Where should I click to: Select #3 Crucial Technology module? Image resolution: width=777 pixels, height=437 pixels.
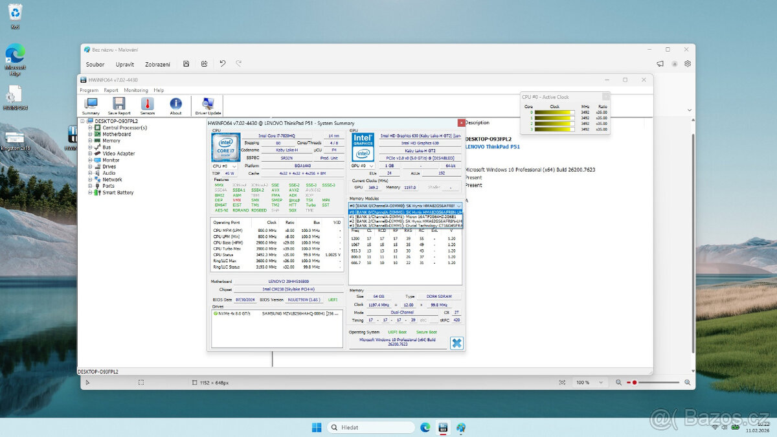click(405, 225)
